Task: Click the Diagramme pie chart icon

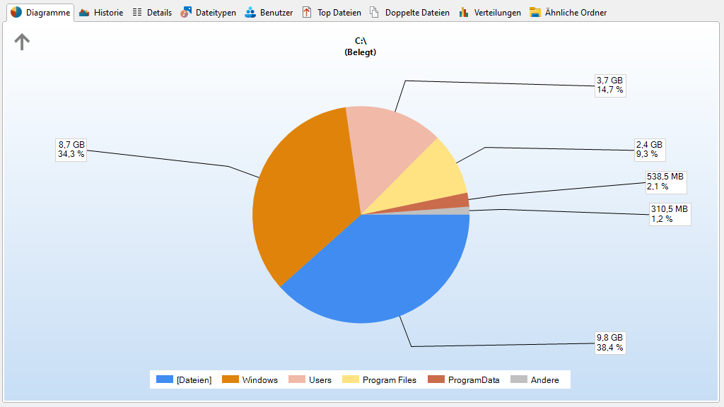Action: tap(16, 12)
